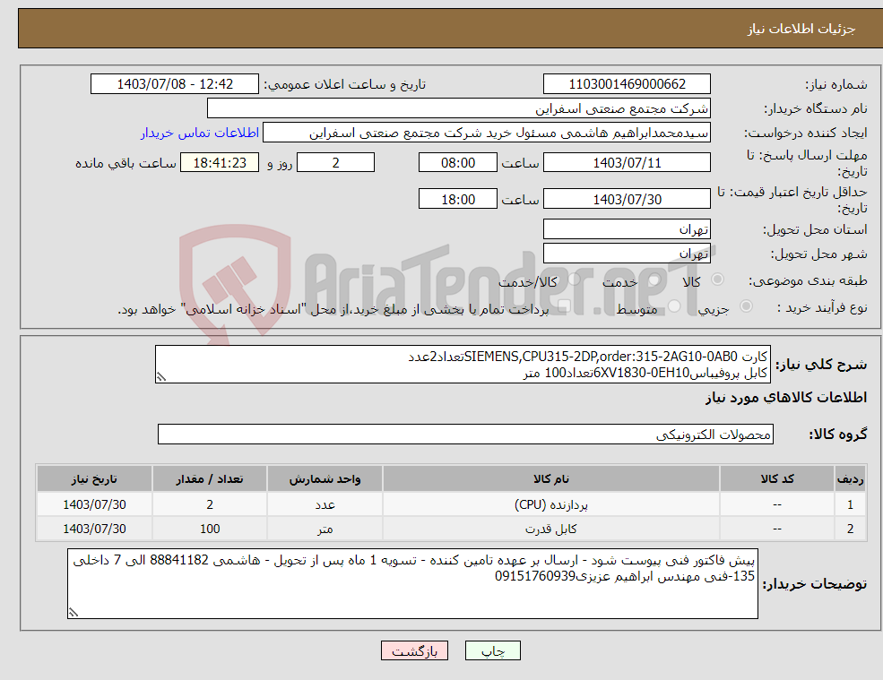
Task: Click the تاریخ نیاز column header
Action: coord(94,478)
